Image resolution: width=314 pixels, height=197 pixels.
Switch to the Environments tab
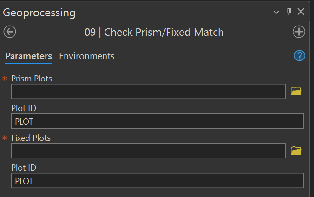tap(86, 56)
